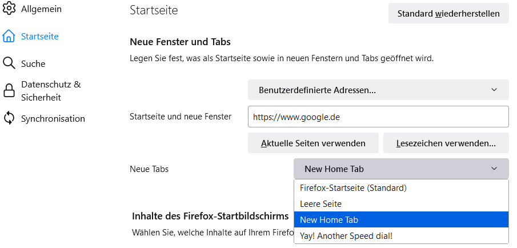Click chevron on Benutzerdefinierte Adressen dropdown

coord(494,90)
